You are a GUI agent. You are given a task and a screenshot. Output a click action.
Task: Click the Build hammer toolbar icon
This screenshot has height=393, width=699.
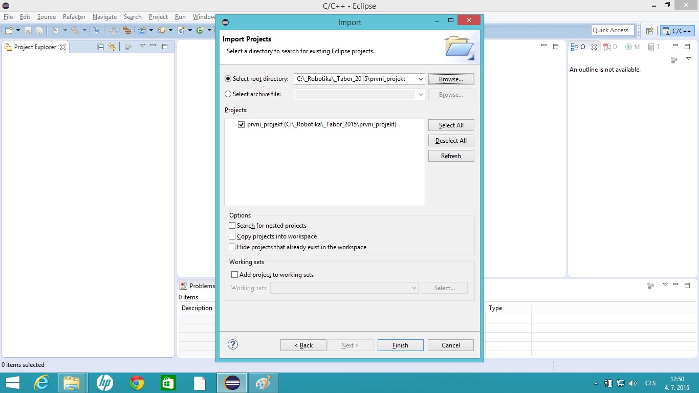(x=75, y=31)
